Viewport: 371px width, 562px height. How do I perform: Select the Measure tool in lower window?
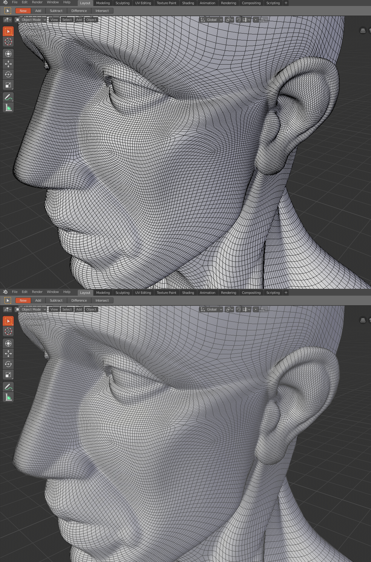pos(8,397)
